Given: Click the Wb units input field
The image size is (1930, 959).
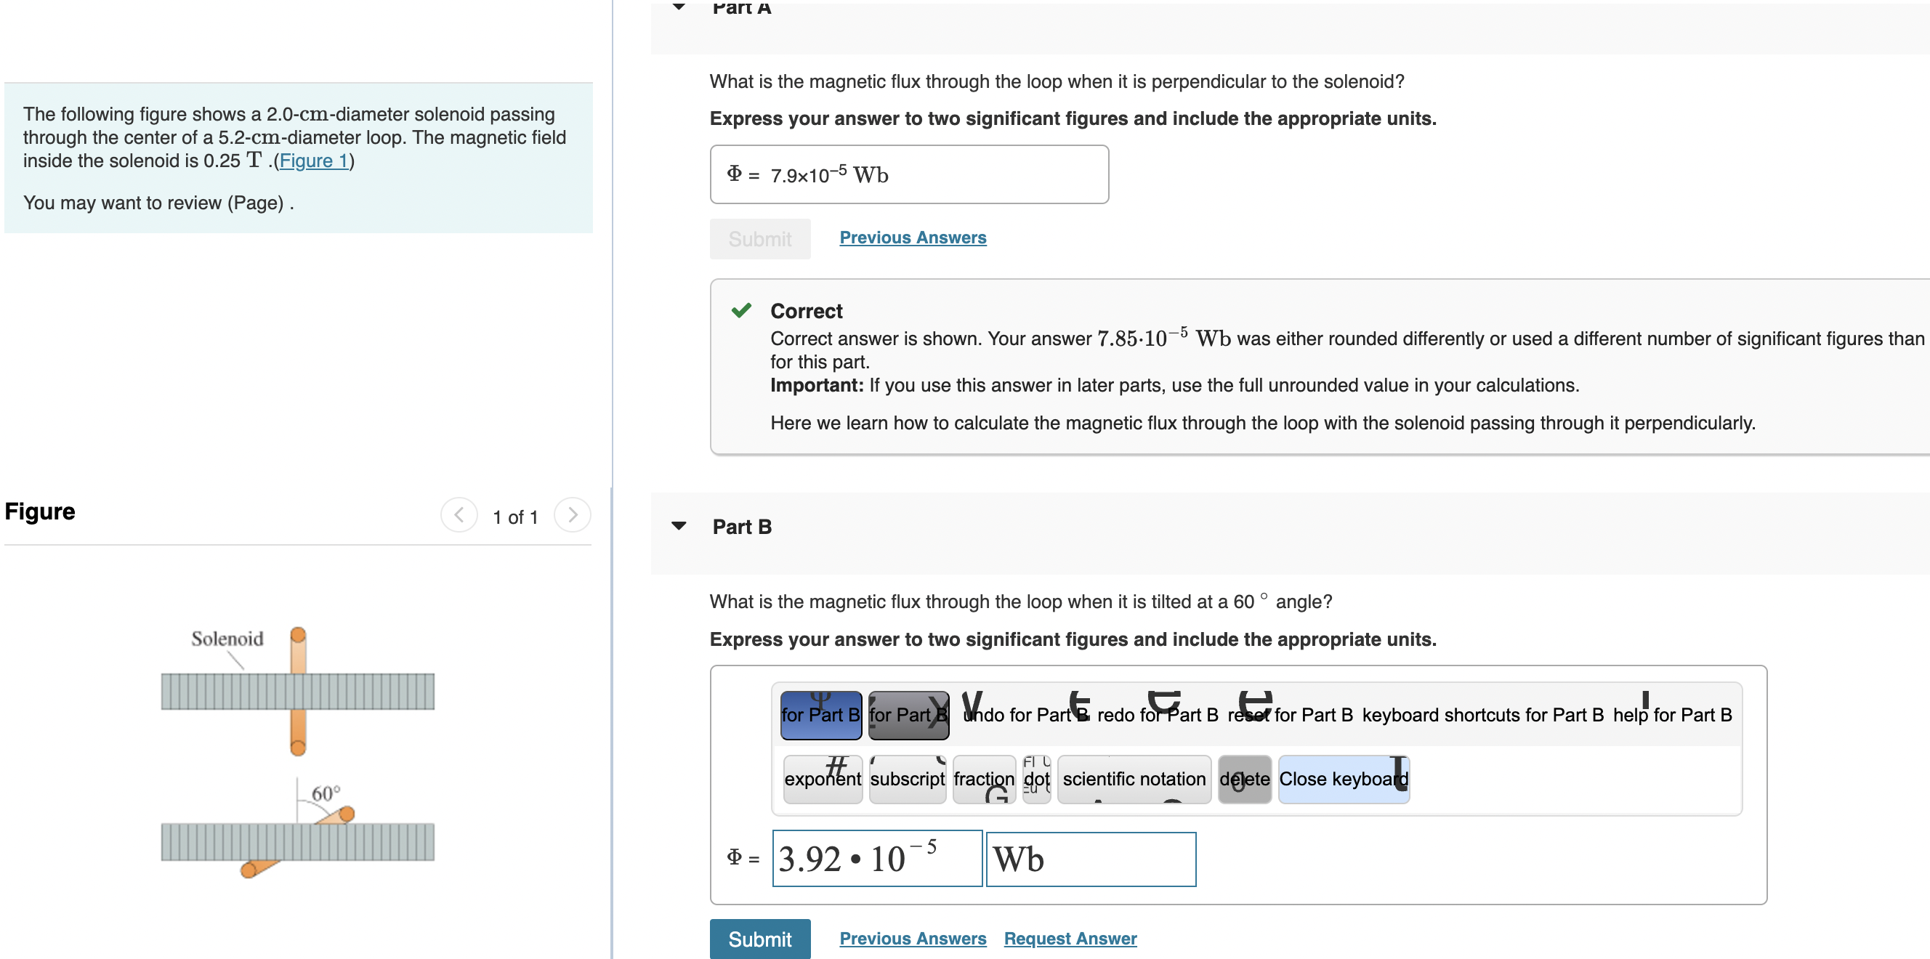Looking at the screenshot, I should pyautogui.click(x=1090, y=859).
